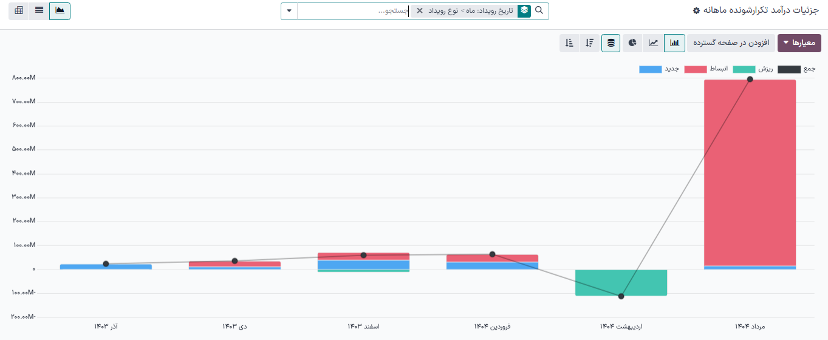828x340 pixels.
Task: Expand the search options dropdown arrow
Action: tap(289, 11)
